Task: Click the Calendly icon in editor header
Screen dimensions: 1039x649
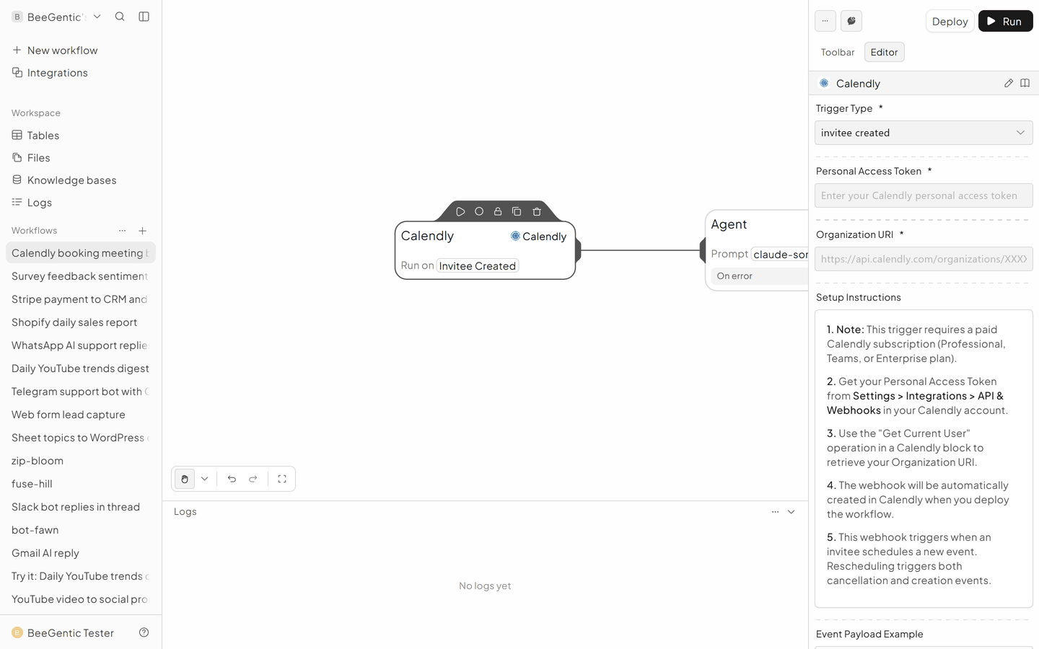Action: [x=824, y=83]
